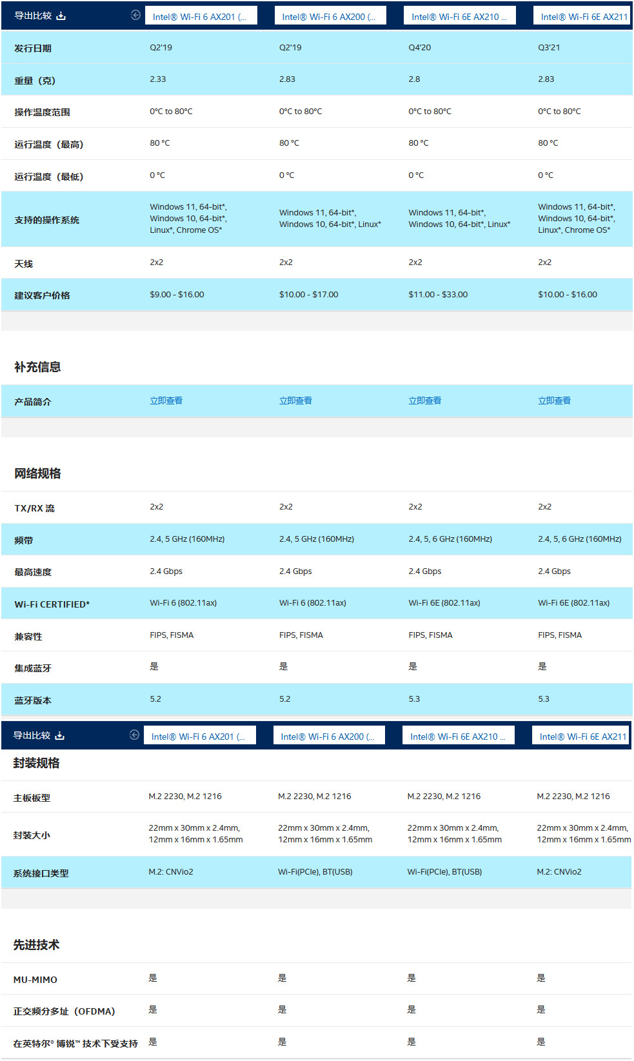Select the 集成蓝牙 row label
Screen dimensions: 634x1061
tap(33, 668)
